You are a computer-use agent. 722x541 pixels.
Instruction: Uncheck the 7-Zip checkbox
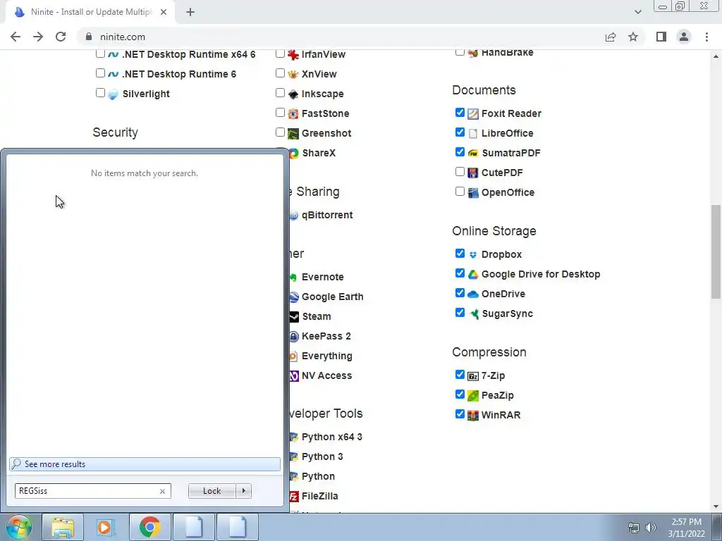(x=460, y=375)
